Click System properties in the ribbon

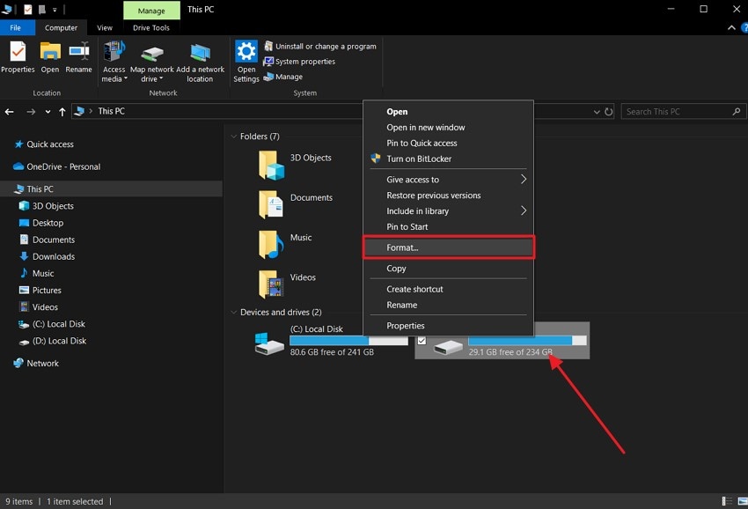click(299, 62)
